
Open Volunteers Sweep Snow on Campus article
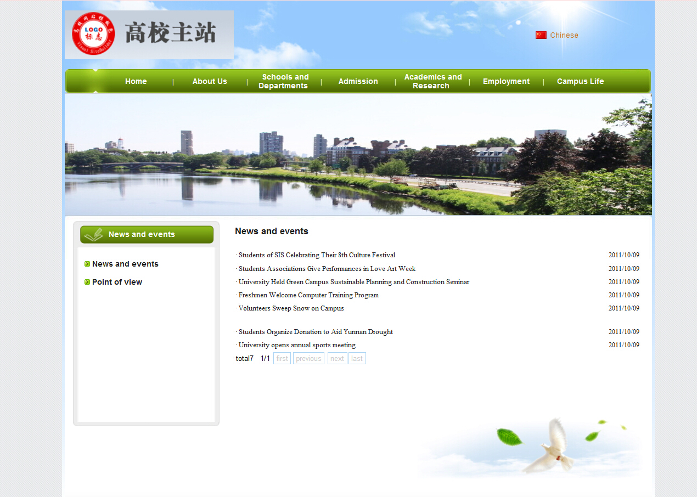(x=291, y=308)
